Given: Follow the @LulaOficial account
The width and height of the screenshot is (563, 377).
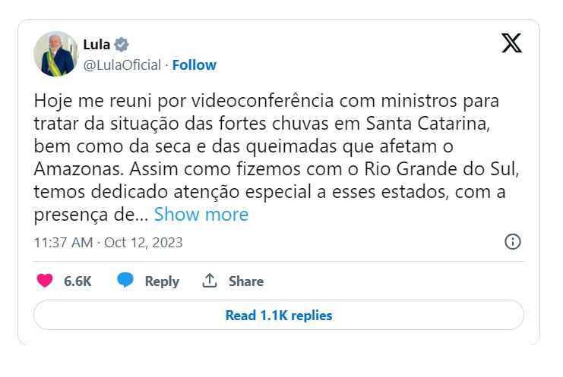Looking at the screenshot, I should (195, 65).
